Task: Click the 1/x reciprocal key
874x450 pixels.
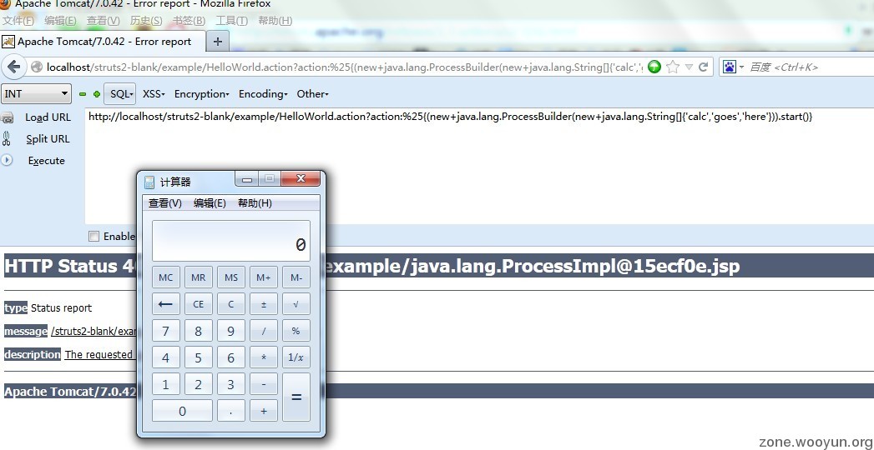Action: pos(296,357)
